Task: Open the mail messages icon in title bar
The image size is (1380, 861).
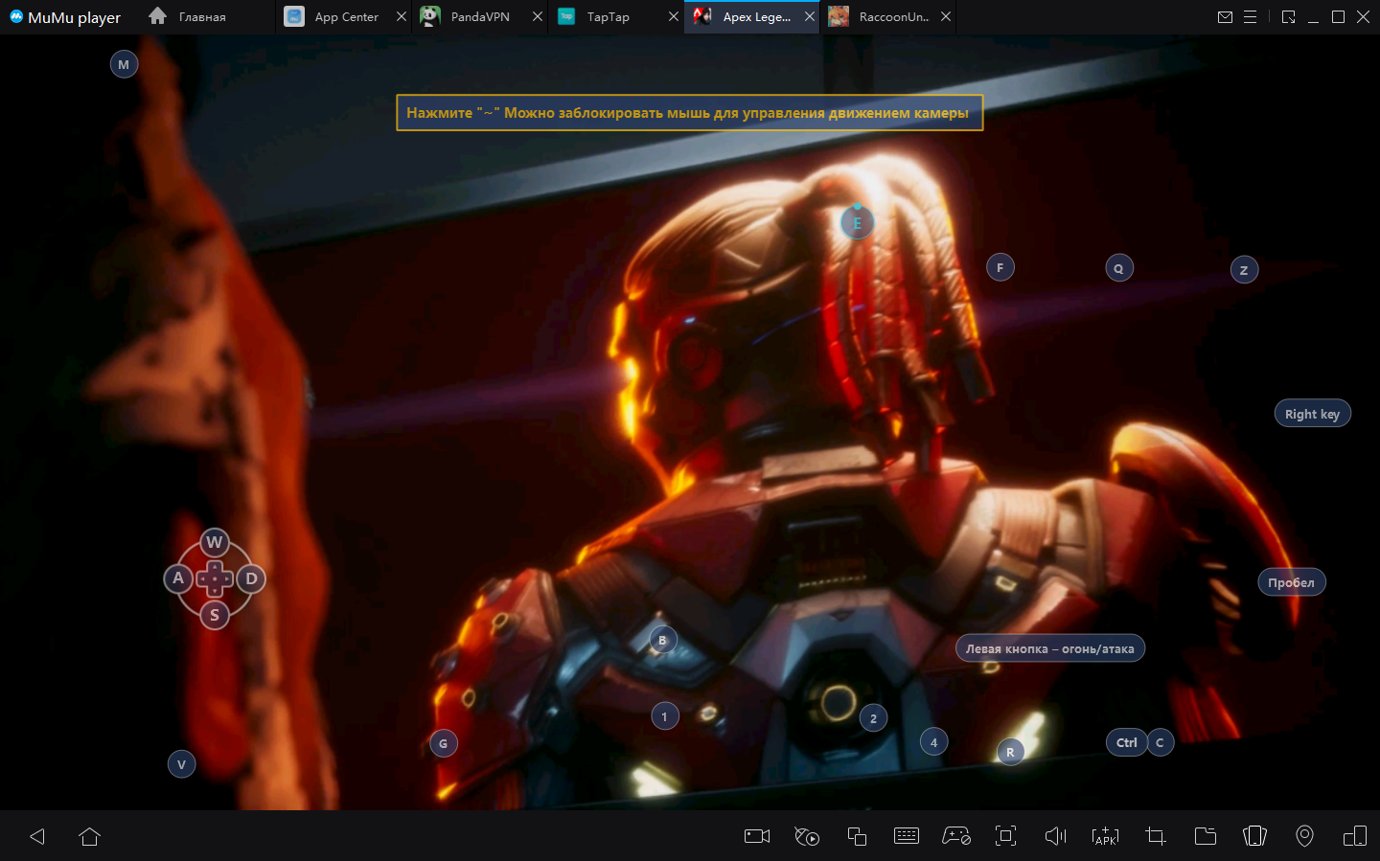Action: (1225, 17)
